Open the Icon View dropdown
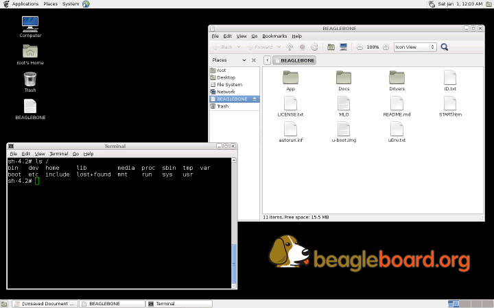 coord(414,47)
